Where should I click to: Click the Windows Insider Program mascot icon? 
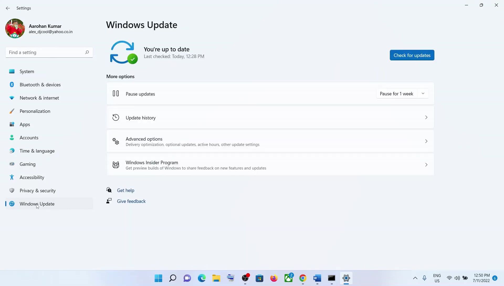(x=116, y=165)
